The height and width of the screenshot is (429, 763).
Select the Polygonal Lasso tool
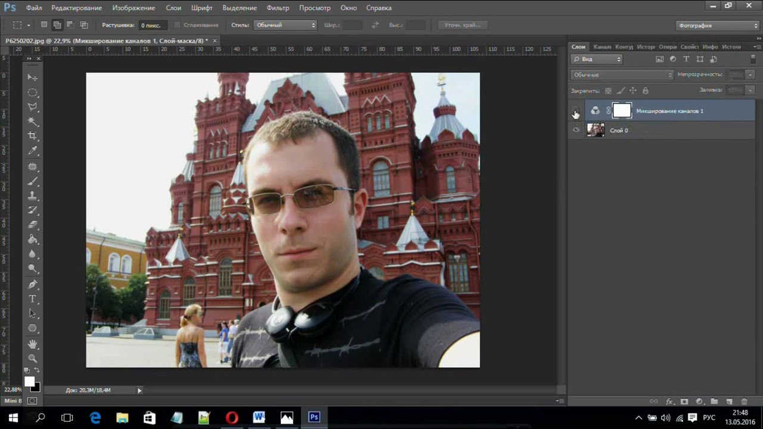tap(33, 107)
